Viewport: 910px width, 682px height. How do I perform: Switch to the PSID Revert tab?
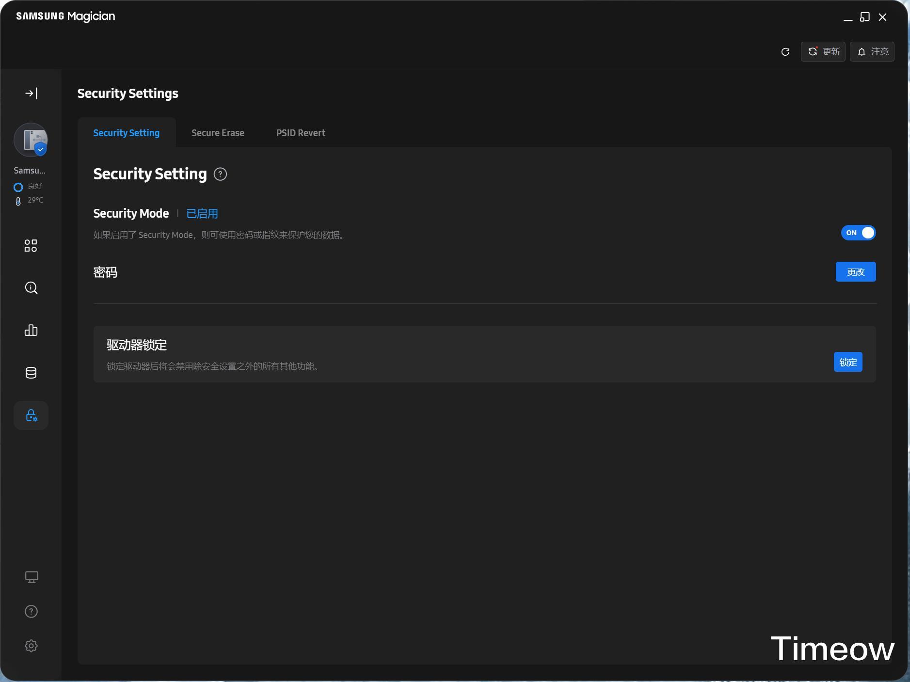301,133
